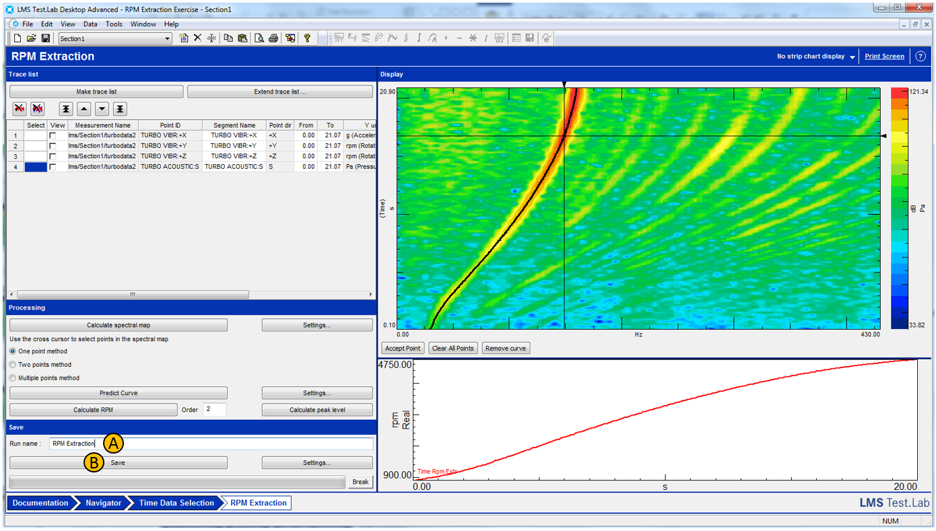936x531 pixels.
Task: Open the Edit menu
Action: pos(46,24)
